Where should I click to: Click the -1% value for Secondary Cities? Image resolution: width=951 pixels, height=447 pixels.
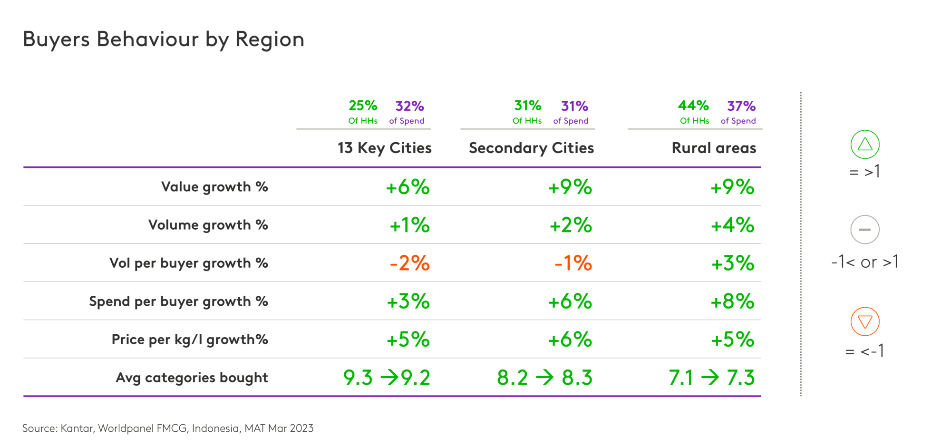click(x=573, y=263)
